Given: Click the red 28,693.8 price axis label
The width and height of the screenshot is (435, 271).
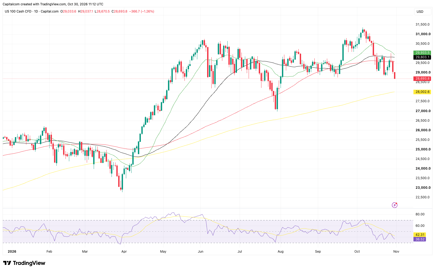Looking at the screenshot, I should tap(422, 79).
